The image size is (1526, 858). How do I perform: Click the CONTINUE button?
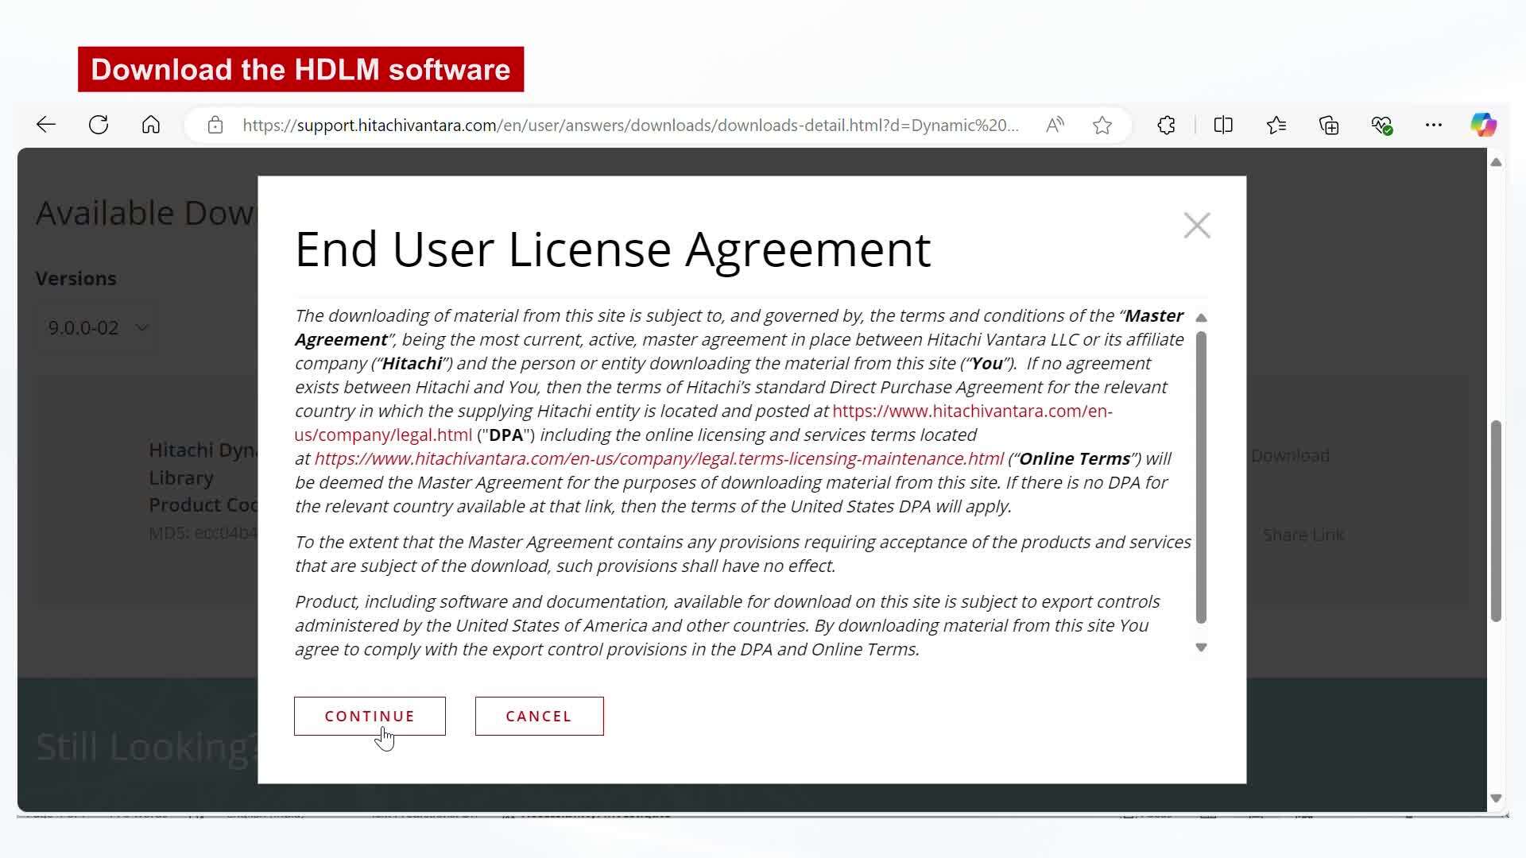click(370, 716)
